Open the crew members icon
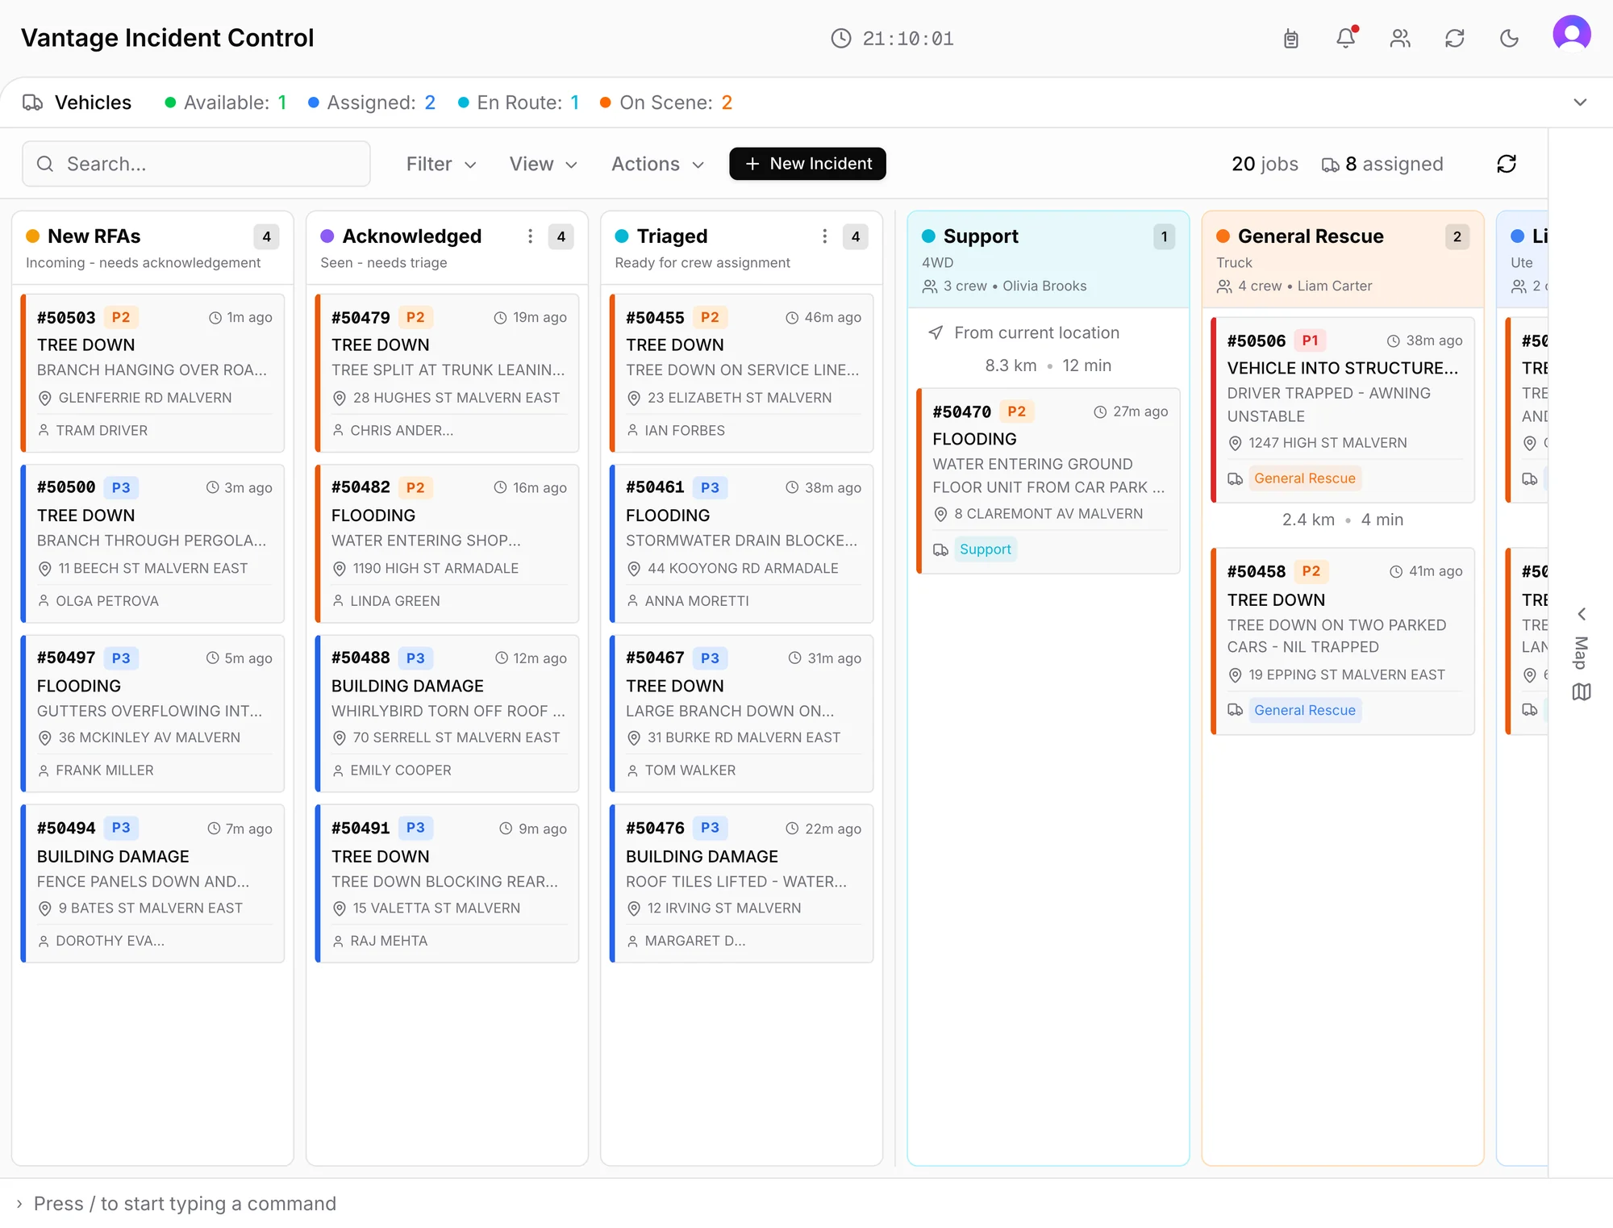The height and width of the screenshot is (1228, 1613). tap(1400, 38)
